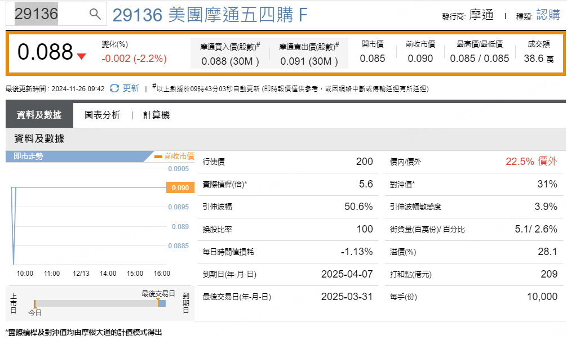Click the 到期日 value 2025-04-07
The height and width of the screenshot is (340, 567).
pos(347,274)
